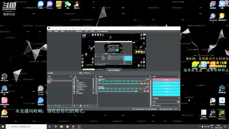The image size is (229, 129).
Task: Open the Edit menu in OBS
Action: (56, 31)
